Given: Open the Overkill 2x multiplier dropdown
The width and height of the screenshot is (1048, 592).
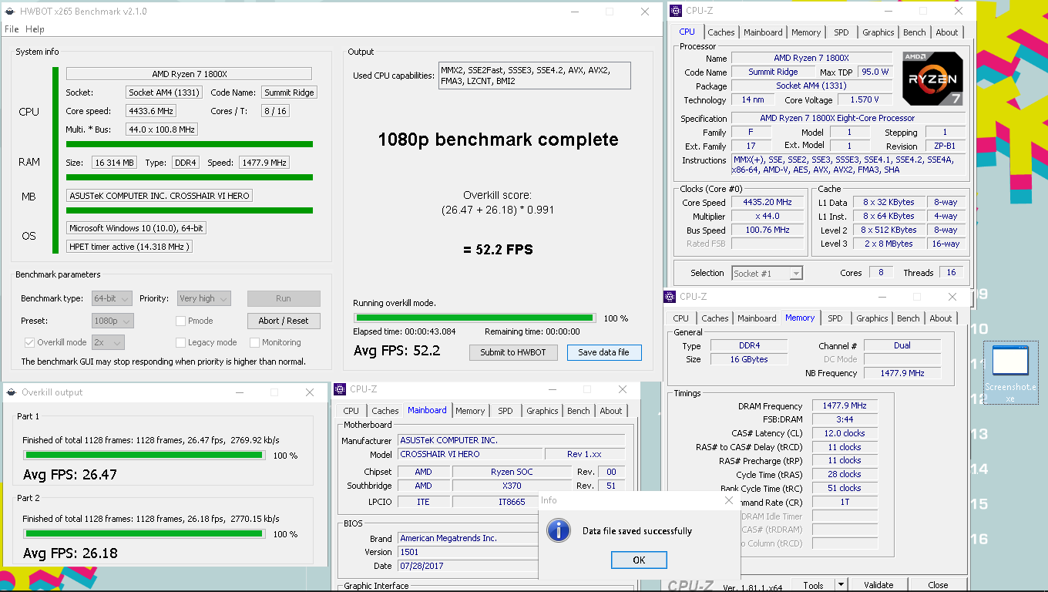Looking at the screenshot, I should pos(108,342).
